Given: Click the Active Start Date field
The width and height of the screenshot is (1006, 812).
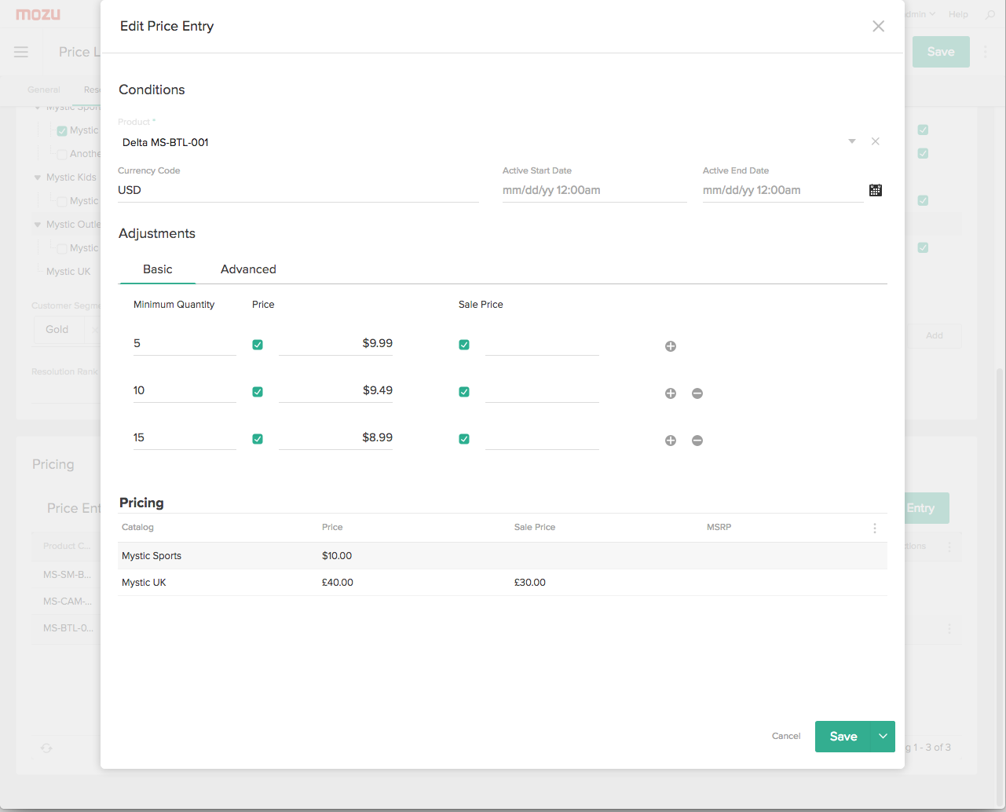Looking at the screenshot, I should click(x=594, y=190).
